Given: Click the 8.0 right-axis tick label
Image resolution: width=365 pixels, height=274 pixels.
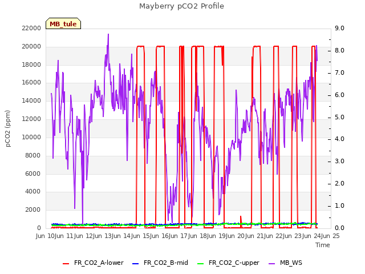Looking at the screenshot, I should [x=339, y=51].
